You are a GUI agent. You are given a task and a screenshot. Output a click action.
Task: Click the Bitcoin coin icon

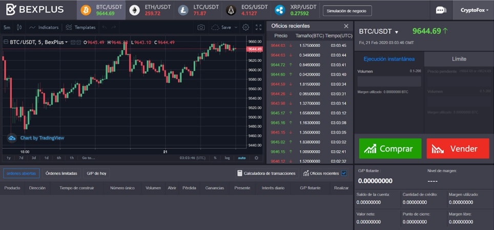pos(86,10)
